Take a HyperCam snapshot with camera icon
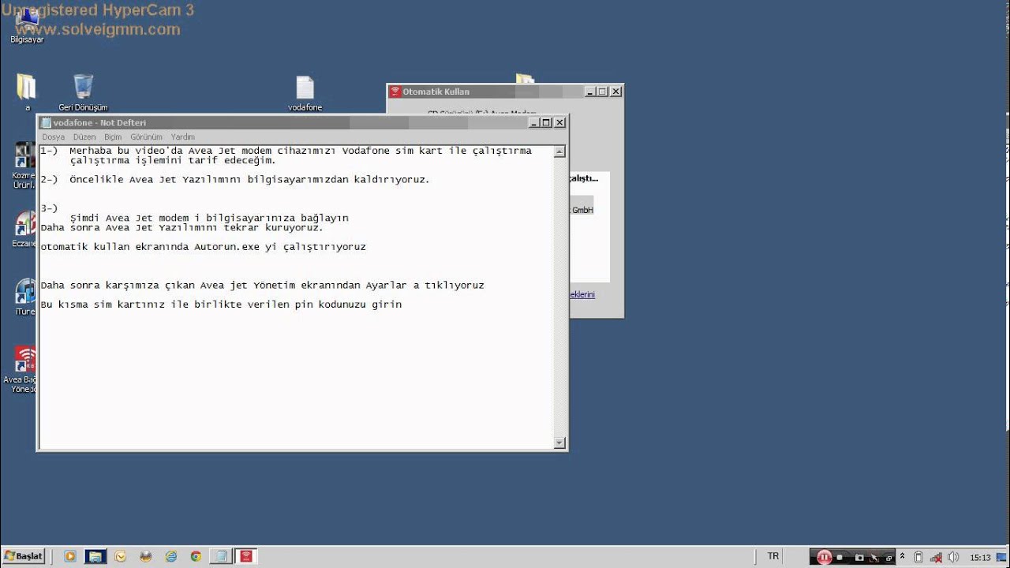 (859, 558)
